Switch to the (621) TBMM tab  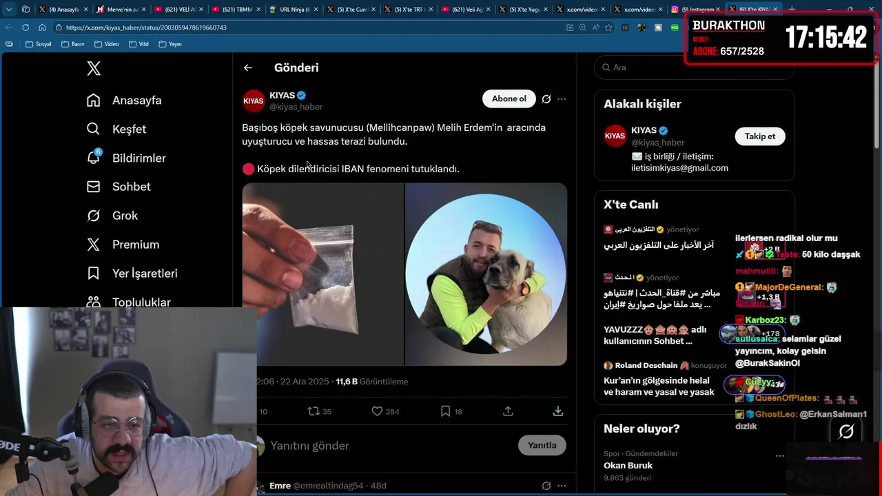click(236, 10)
